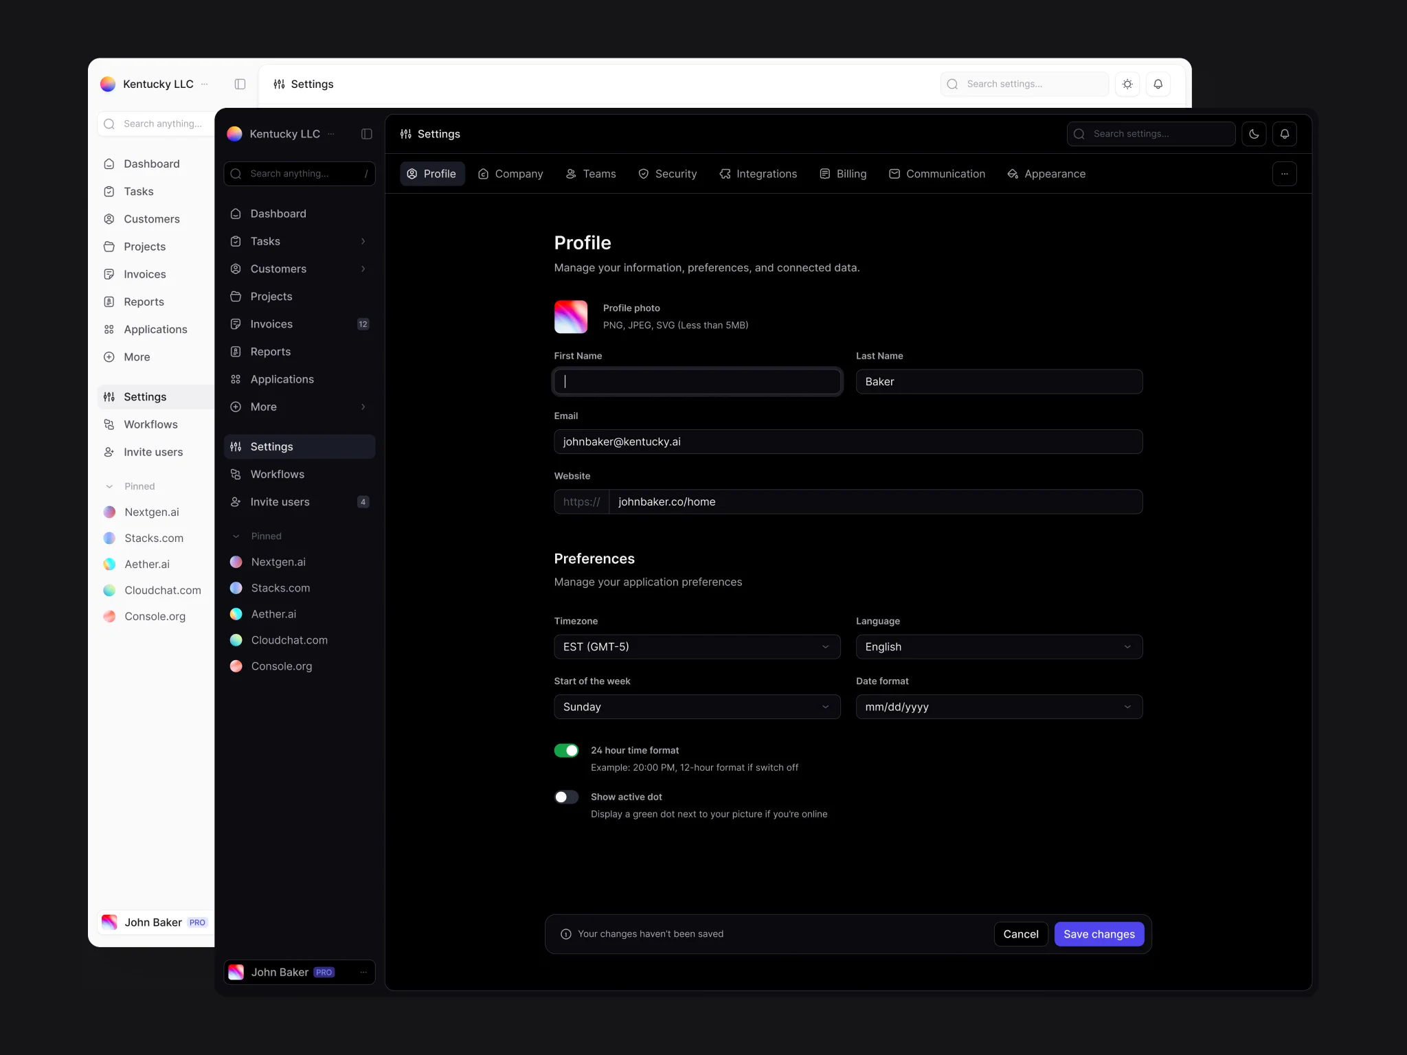The height and width of the screenshot is (1055, 1407).
Task: Click the PRO badge in dark sidebar
Action: (x=324, y=972)
